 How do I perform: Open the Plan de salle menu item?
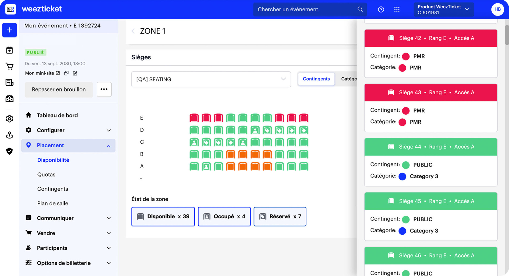52,203
